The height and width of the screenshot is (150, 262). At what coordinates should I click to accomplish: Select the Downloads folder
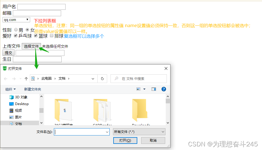tap(141, 112)
